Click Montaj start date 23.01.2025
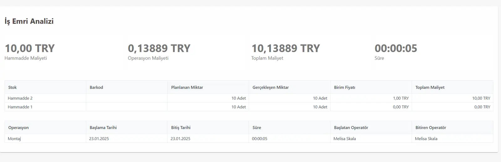501x162 pixels. [x=99, y=138]
